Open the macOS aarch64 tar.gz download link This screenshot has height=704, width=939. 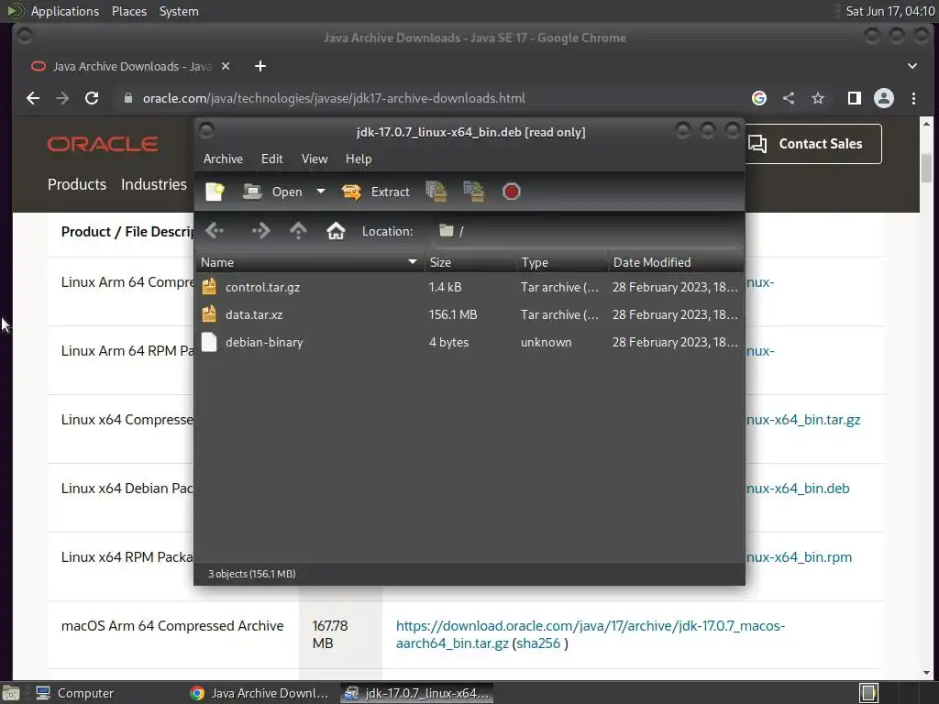[x=590, y=634]
